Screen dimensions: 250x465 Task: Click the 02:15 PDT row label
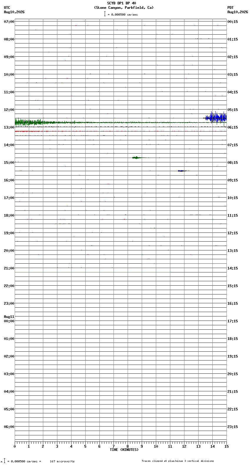point(233,57)
